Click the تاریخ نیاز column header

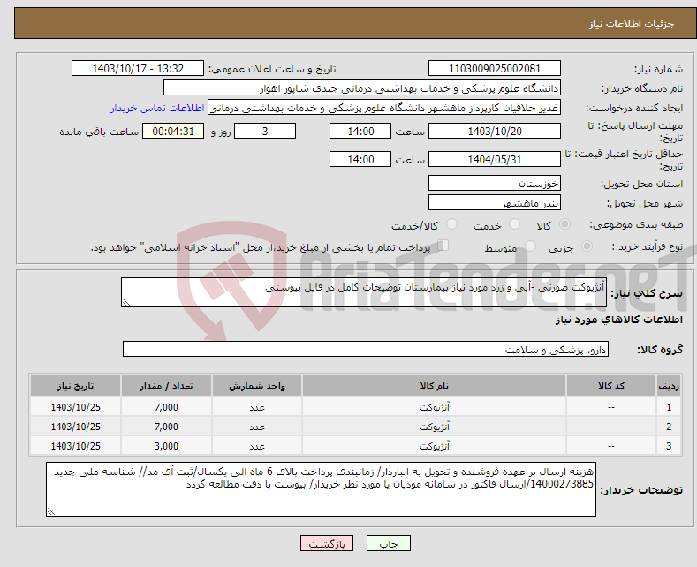76,386
